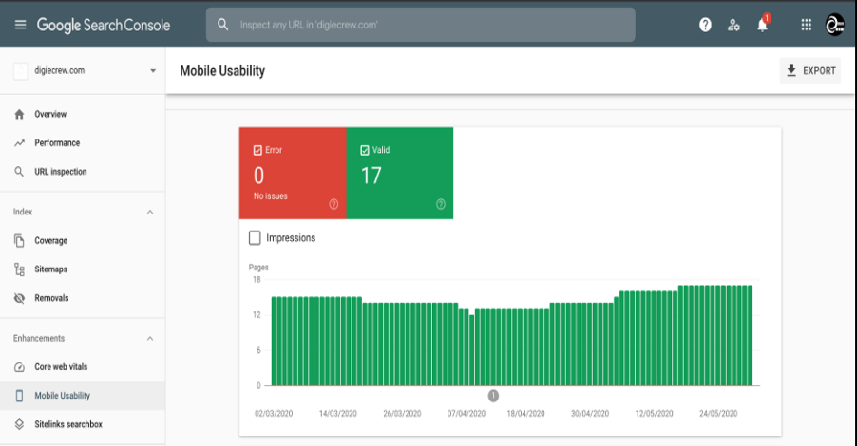Open URL inspection in sidebar
The image size is (857, 446).
(x=83, y=172)
